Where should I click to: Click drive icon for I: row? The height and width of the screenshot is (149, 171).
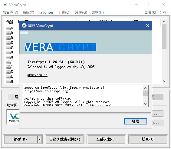click(x=8, y=62)
